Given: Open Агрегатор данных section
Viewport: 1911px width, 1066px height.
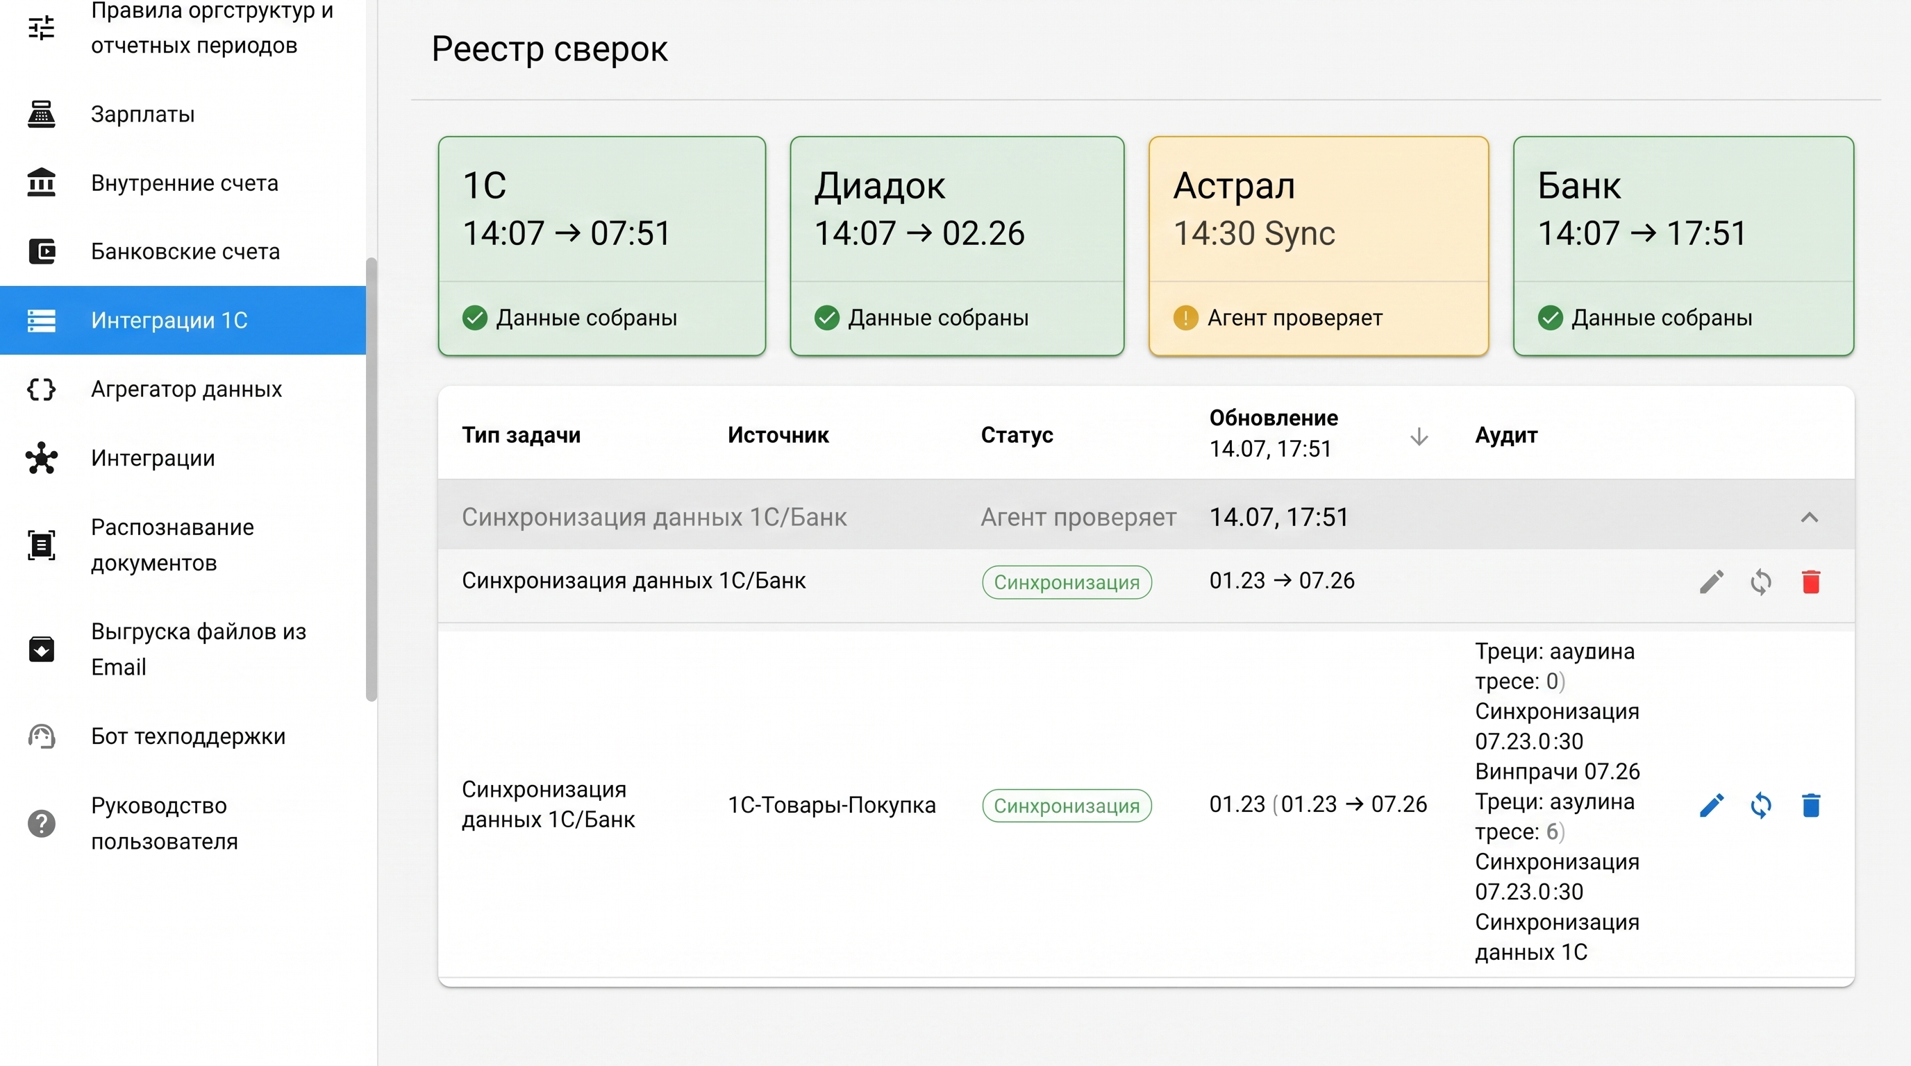Looking at the screenshot, I should tap(183, 389).
